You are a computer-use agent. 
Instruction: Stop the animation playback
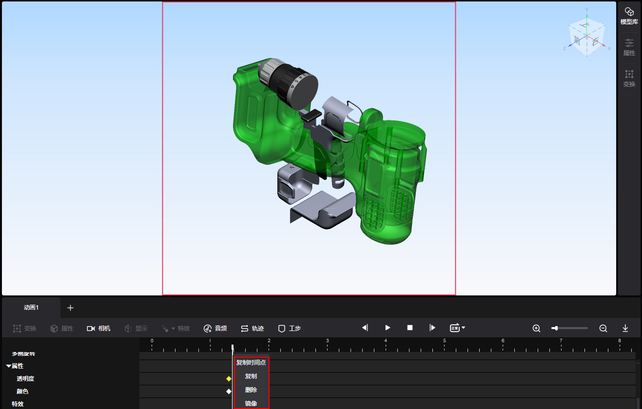click(x=410, y=328)
